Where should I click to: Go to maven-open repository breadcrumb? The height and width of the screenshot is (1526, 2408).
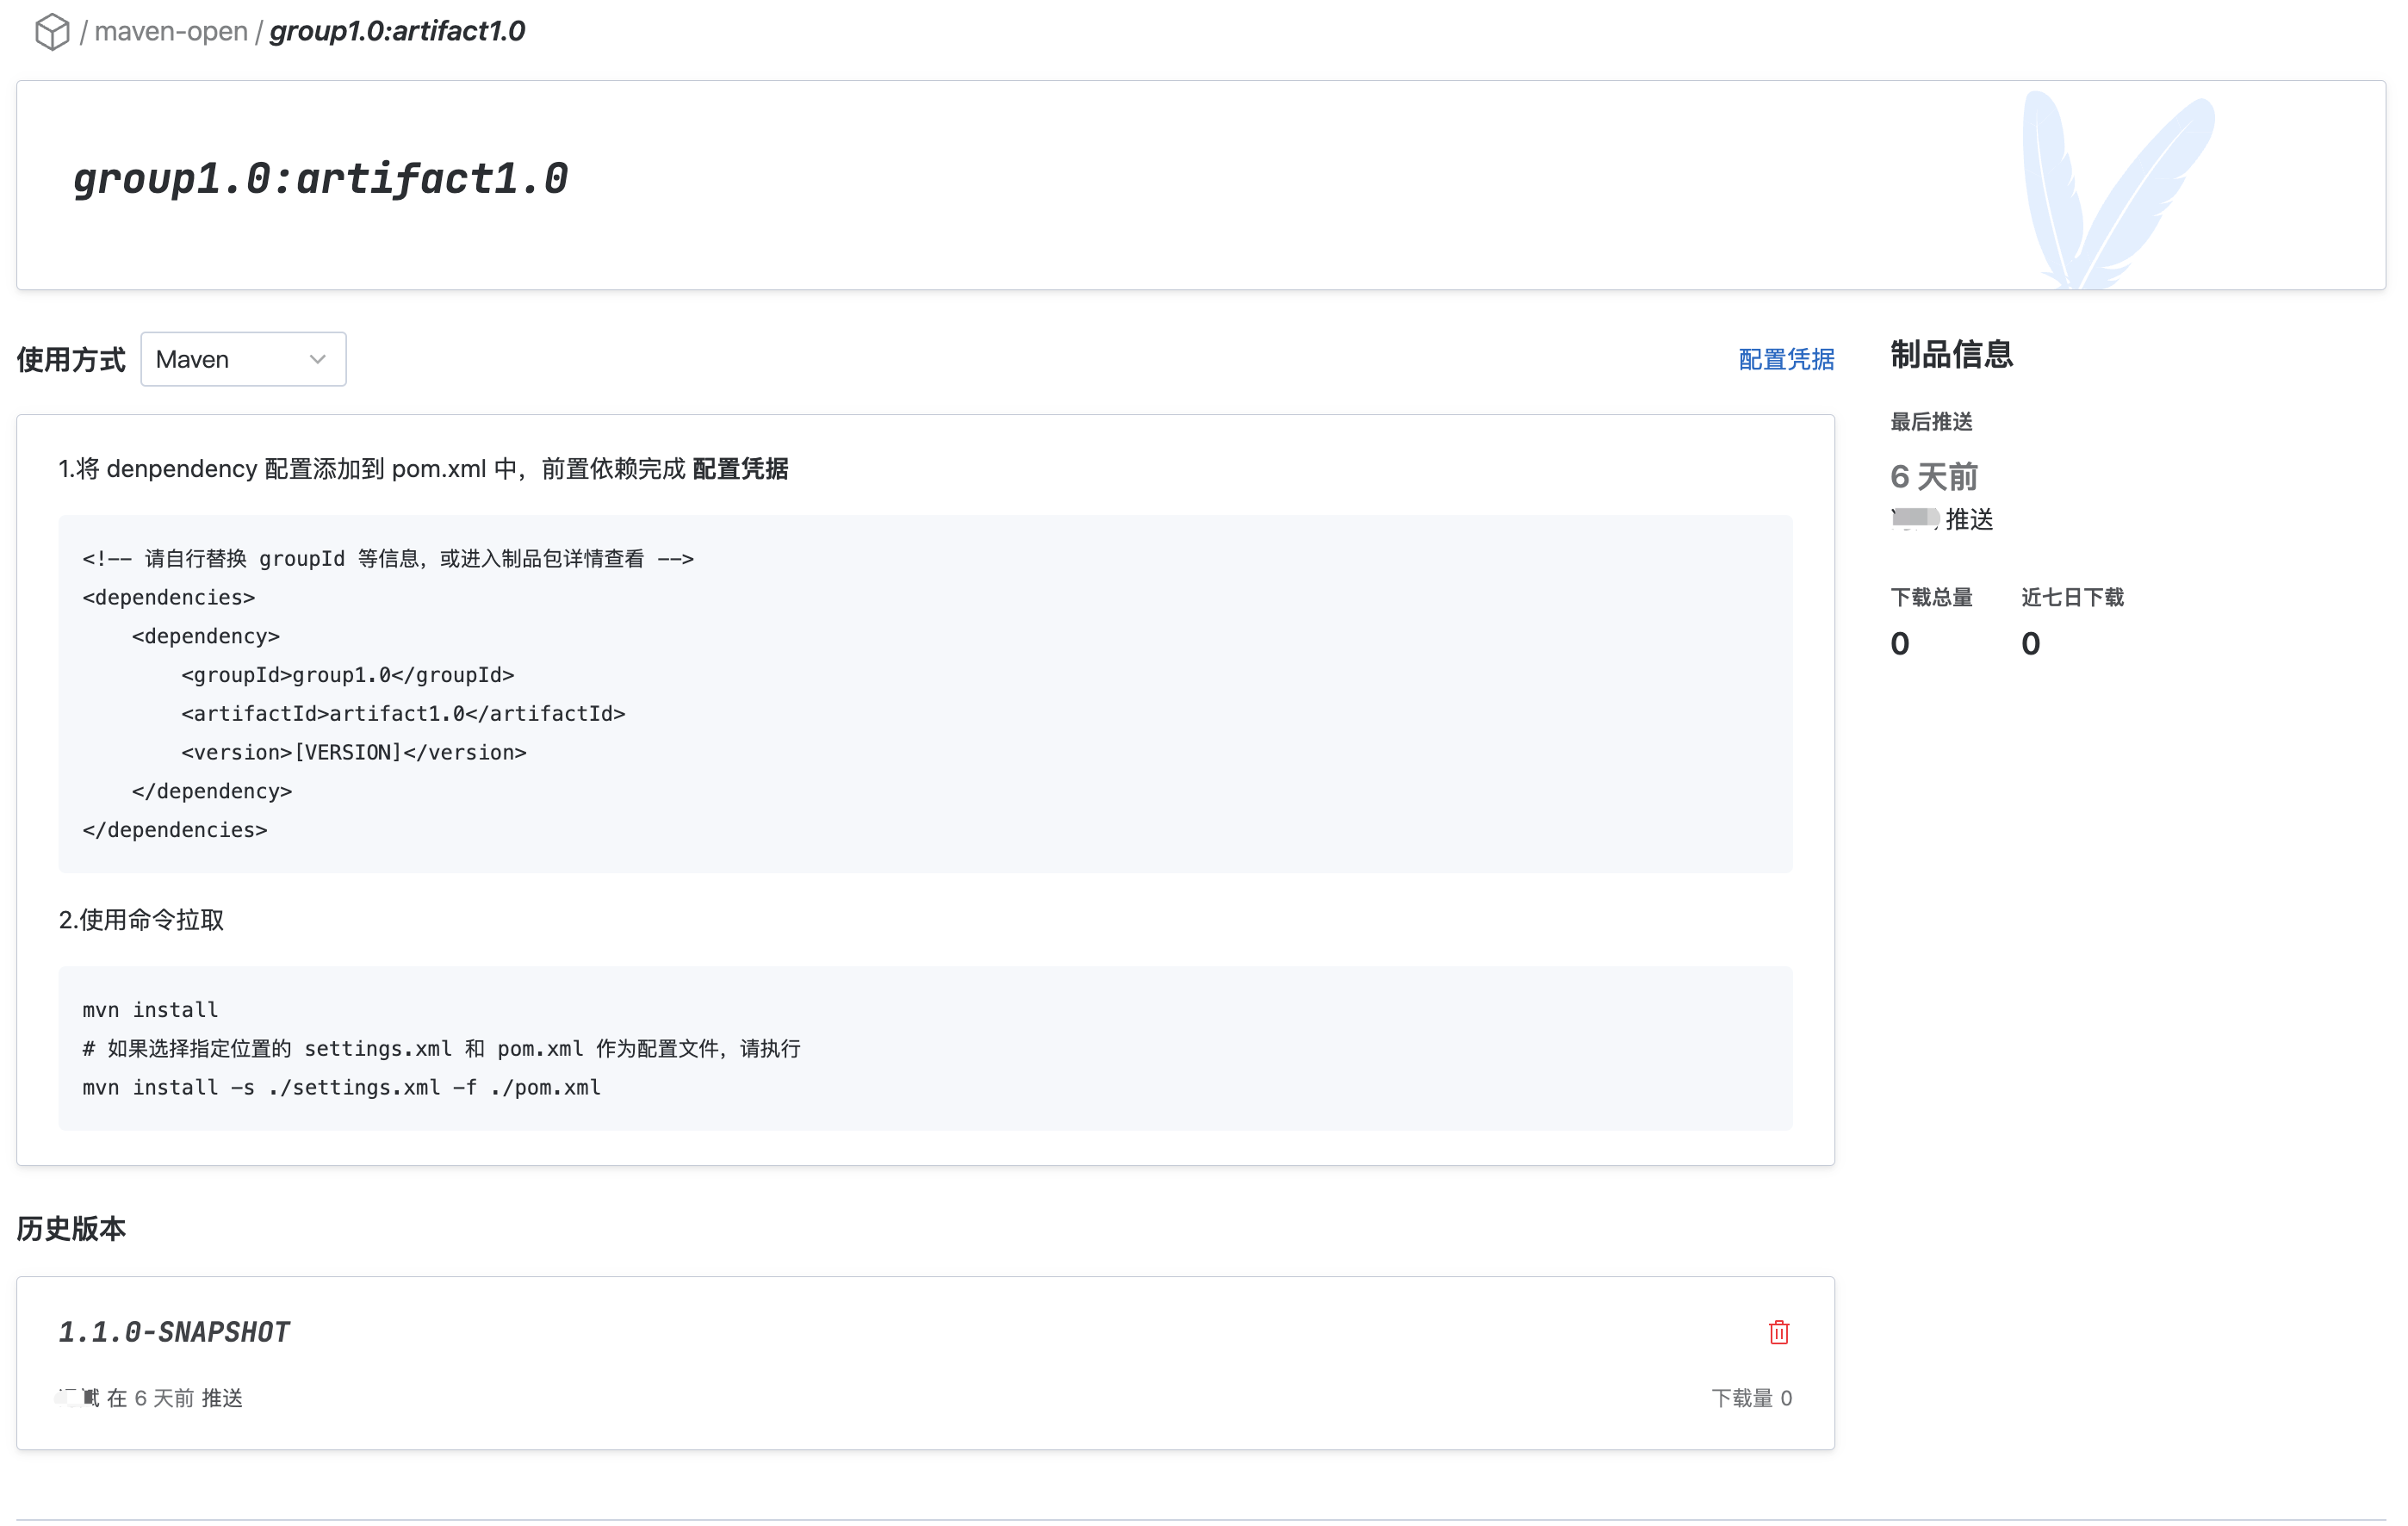pyautogui.click(x=171, y=32)
